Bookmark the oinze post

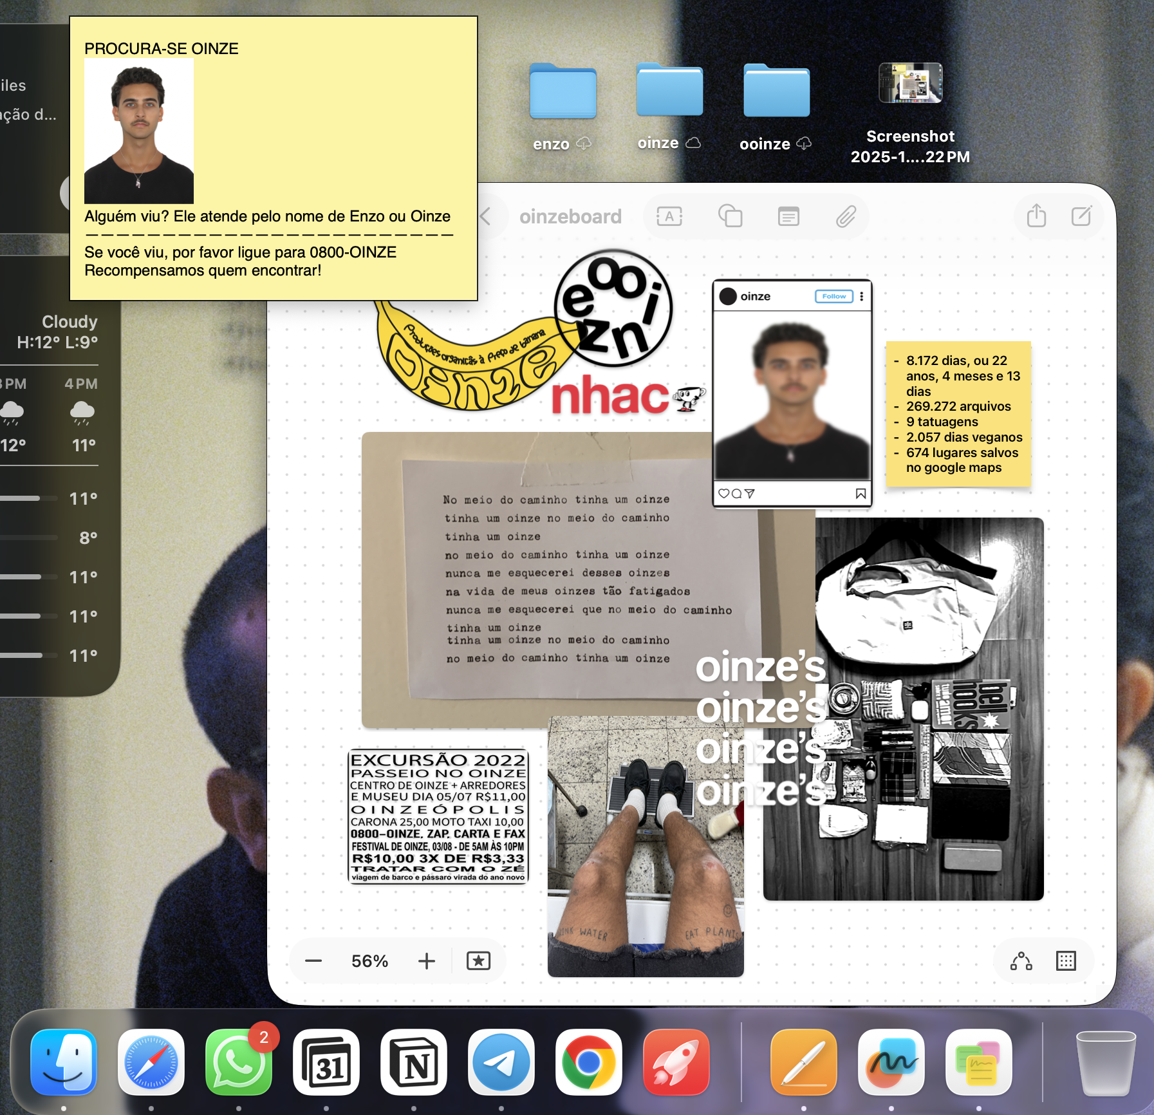pos(861,494)
